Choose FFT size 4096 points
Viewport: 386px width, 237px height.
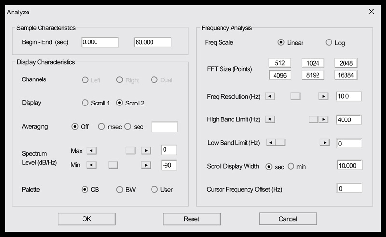(280, 75)
